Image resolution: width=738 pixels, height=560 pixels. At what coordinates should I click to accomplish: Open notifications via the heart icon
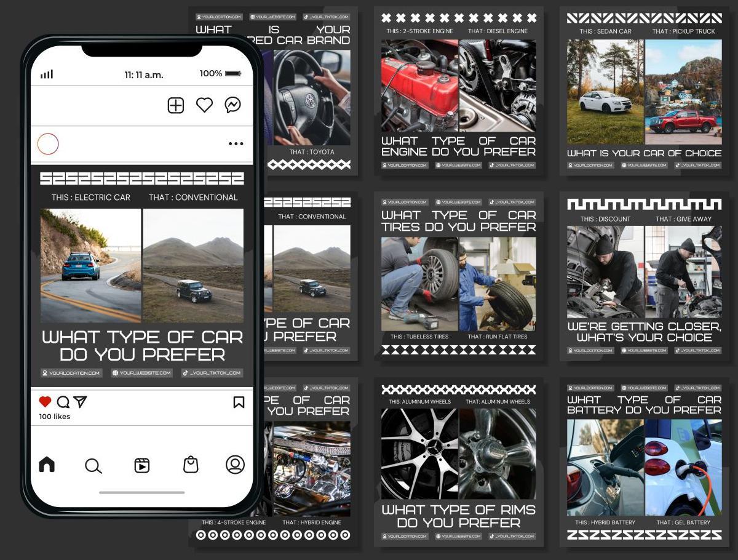coord(204,105)
